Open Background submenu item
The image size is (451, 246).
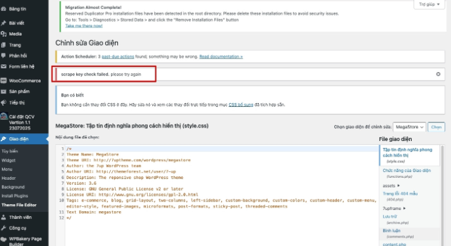click(x=13, y=187)
